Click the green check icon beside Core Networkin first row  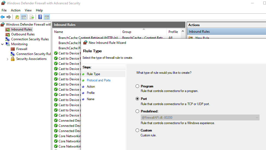(x=56, y=136)
